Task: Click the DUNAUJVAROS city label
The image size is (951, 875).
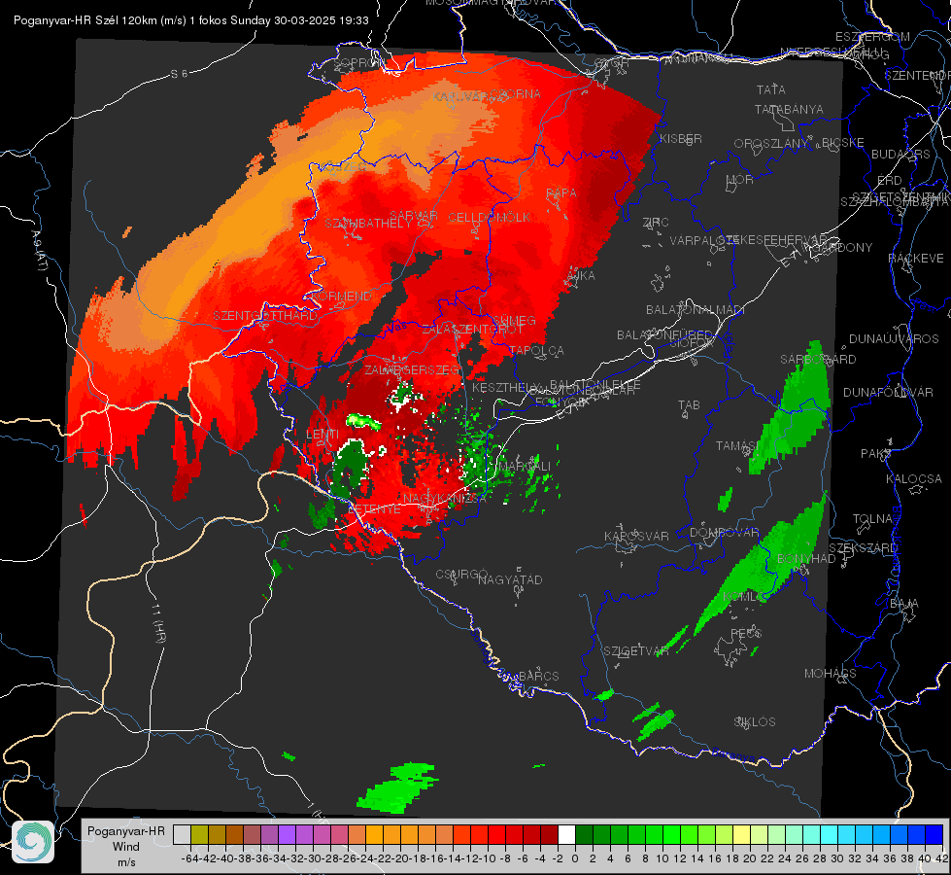Action: [x=894, y=339]
